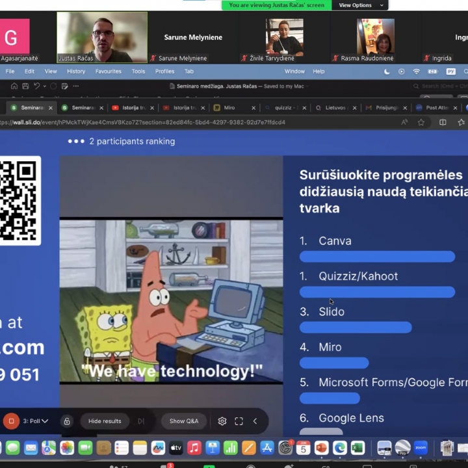468x468 pixels.
Task: Close the Lietuvos tab
Action: click(355, 108)
